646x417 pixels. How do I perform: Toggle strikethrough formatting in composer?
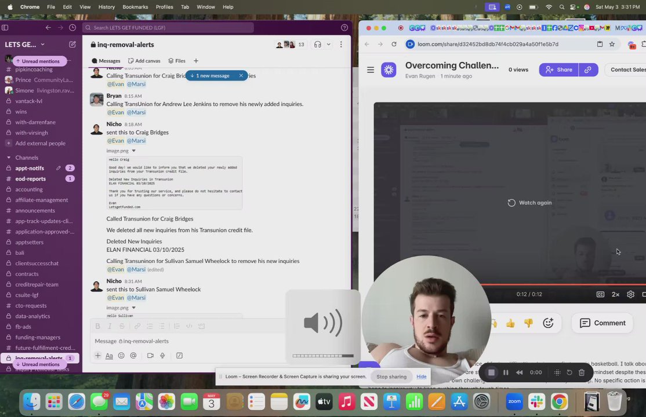coord(122,326)
